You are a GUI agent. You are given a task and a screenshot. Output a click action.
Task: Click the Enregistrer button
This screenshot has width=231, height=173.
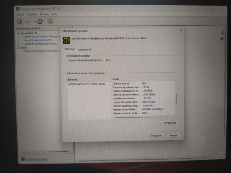tap(156, 136)
